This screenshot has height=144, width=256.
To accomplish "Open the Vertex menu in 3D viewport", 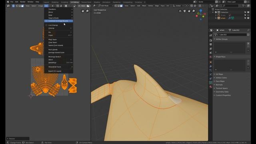I will click(x=150, y=6).
